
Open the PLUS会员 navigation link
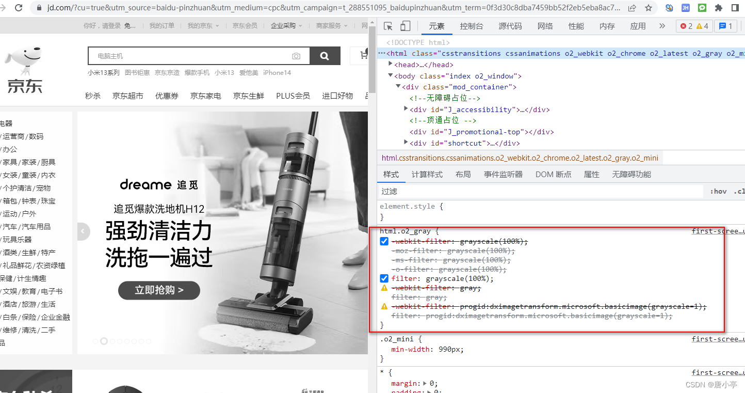pos(293,96)
